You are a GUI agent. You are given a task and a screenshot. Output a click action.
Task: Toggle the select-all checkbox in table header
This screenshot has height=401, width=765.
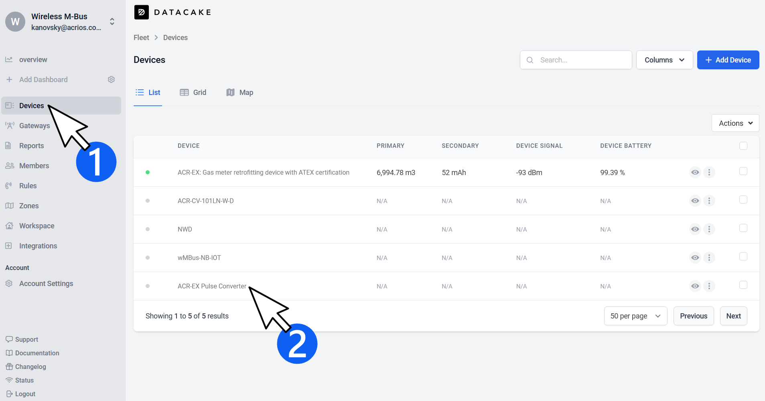click(x=743, y=146)
